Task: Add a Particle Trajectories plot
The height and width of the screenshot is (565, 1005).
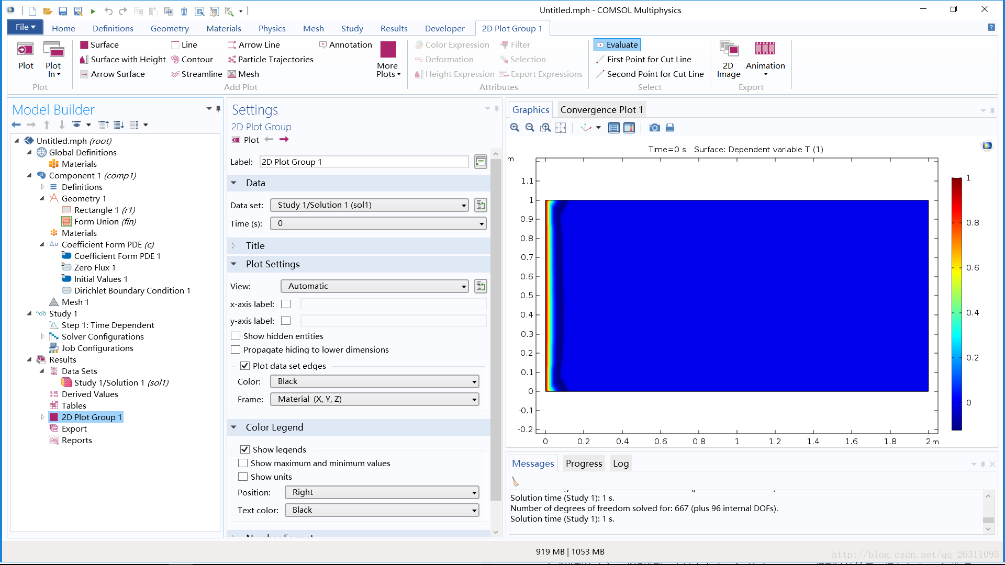Action: click(271, 60)
